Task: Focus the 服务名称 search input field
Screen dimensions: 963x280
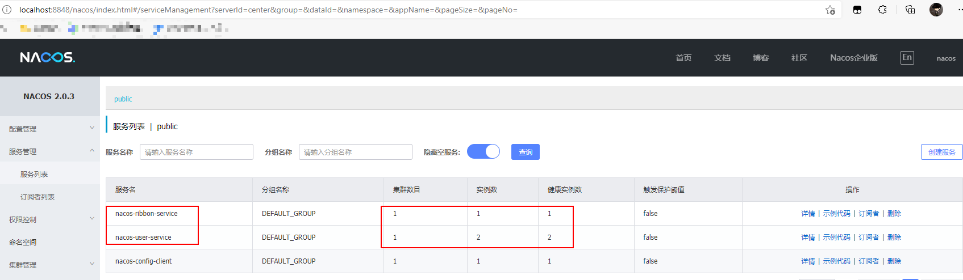Action: coord(196,152)
